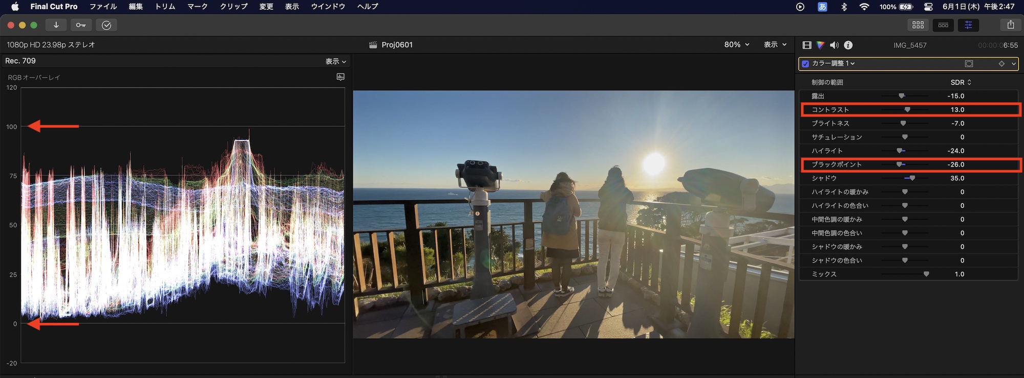Open the ヘルプ menu
The width and height of the screenshot is (1024, 378).
368,7
